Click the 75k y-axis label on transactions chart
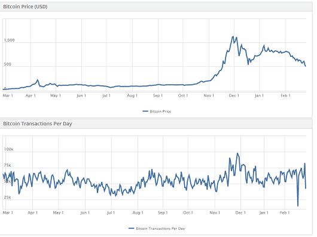Image resolution: width=317 pixels, height=237 pixels. (8, 165)
